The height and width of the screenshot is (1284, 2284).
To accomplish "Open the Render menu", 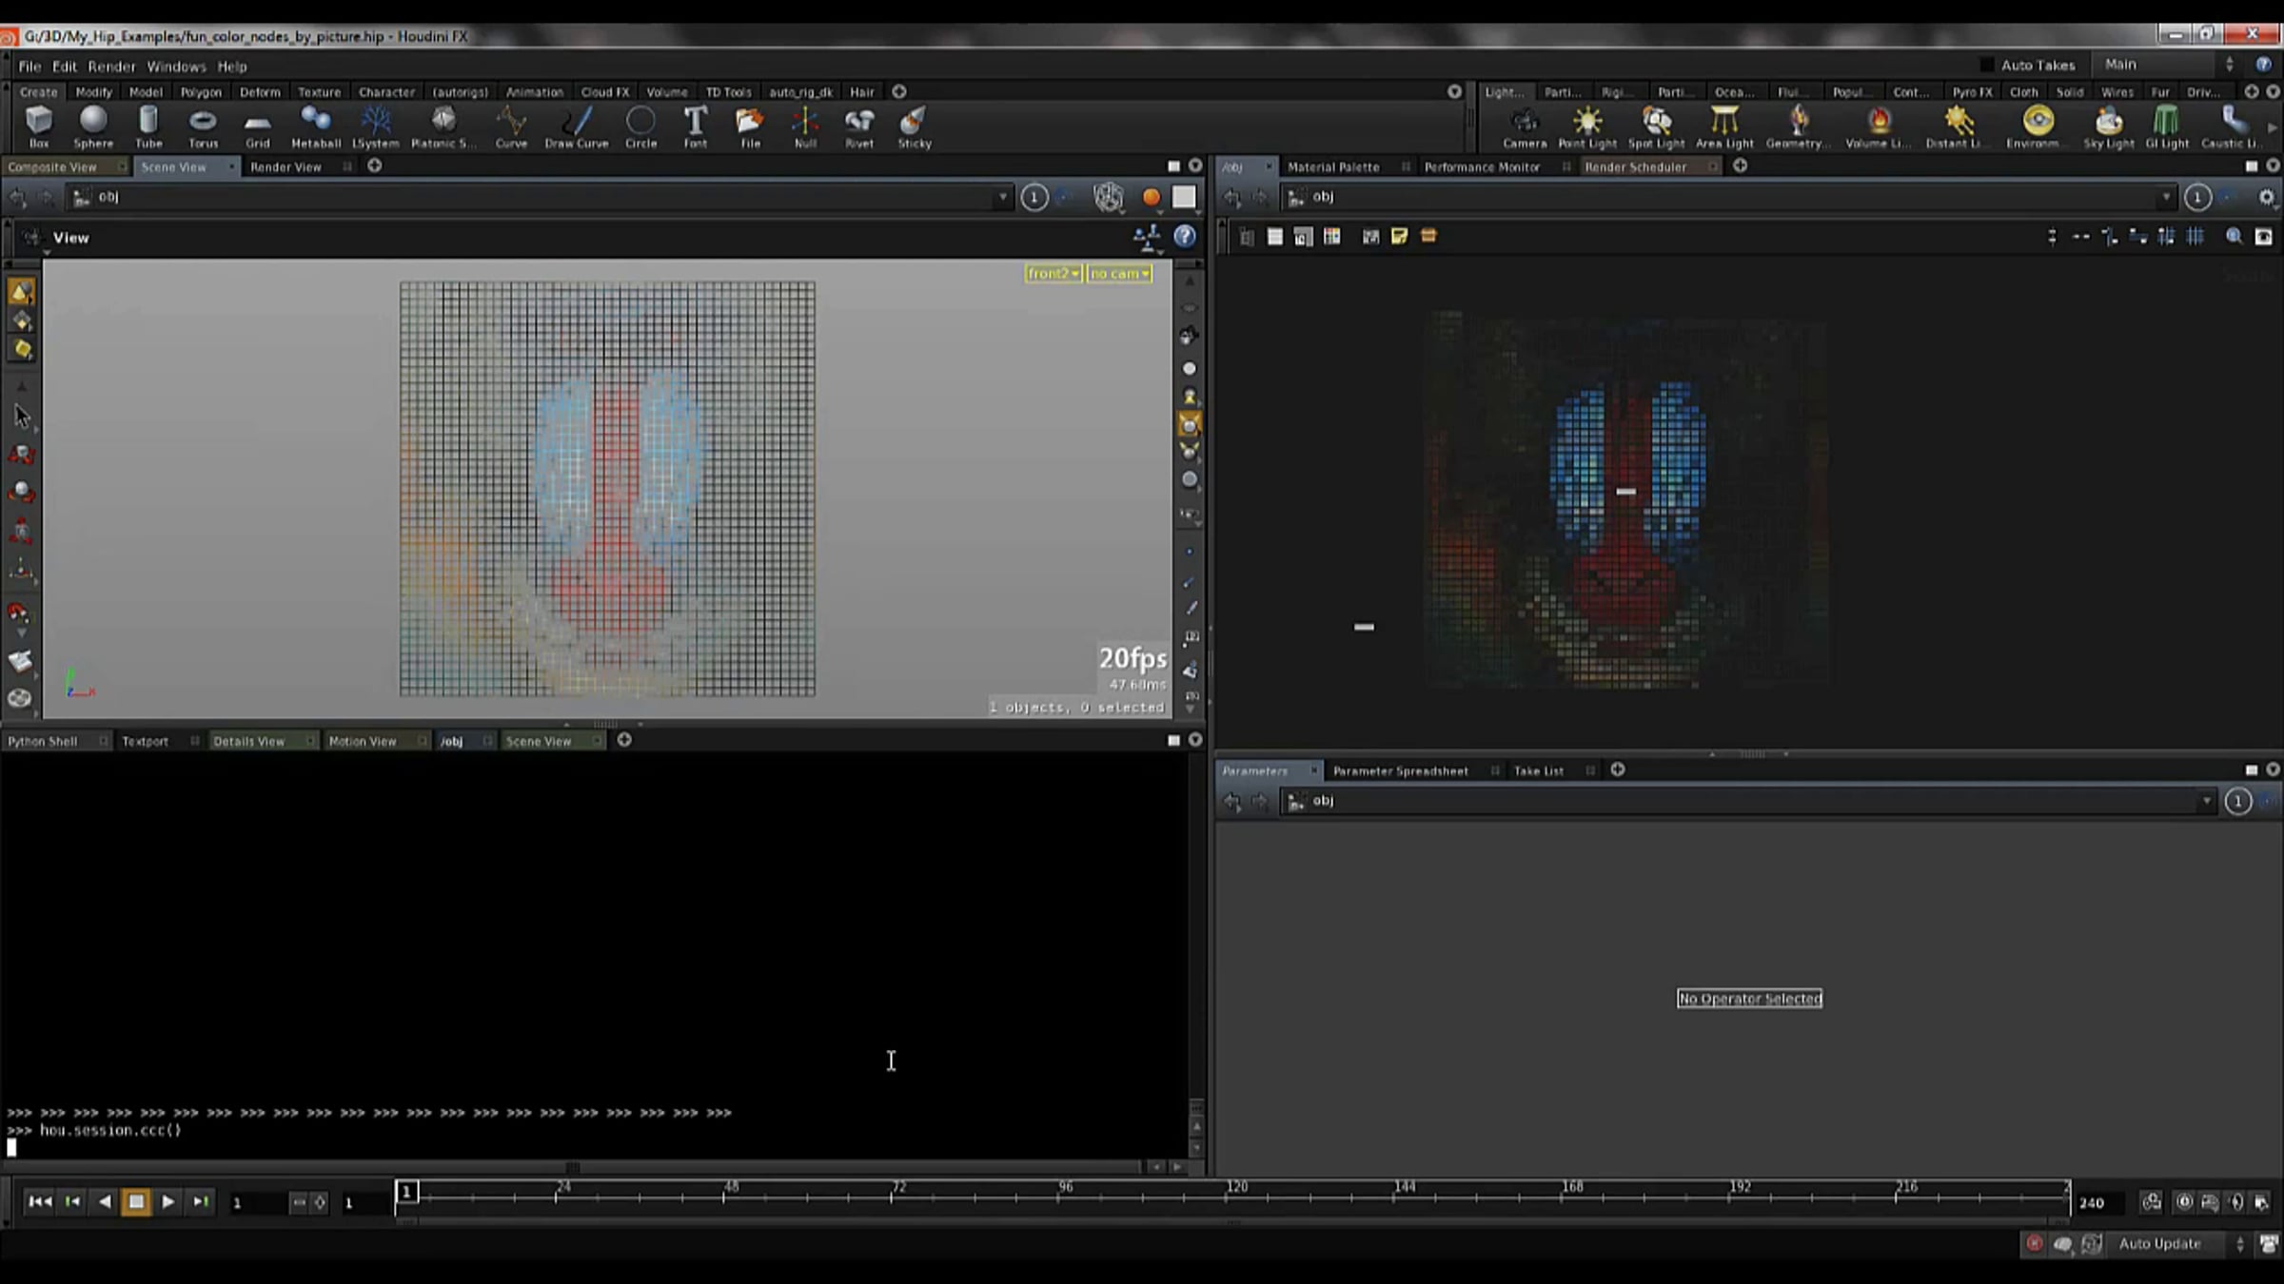I will coord(111,67).
